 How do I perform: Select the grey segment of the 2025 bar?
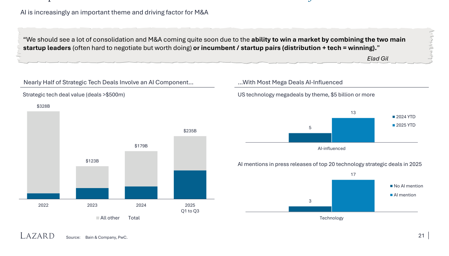pos(190,153)
